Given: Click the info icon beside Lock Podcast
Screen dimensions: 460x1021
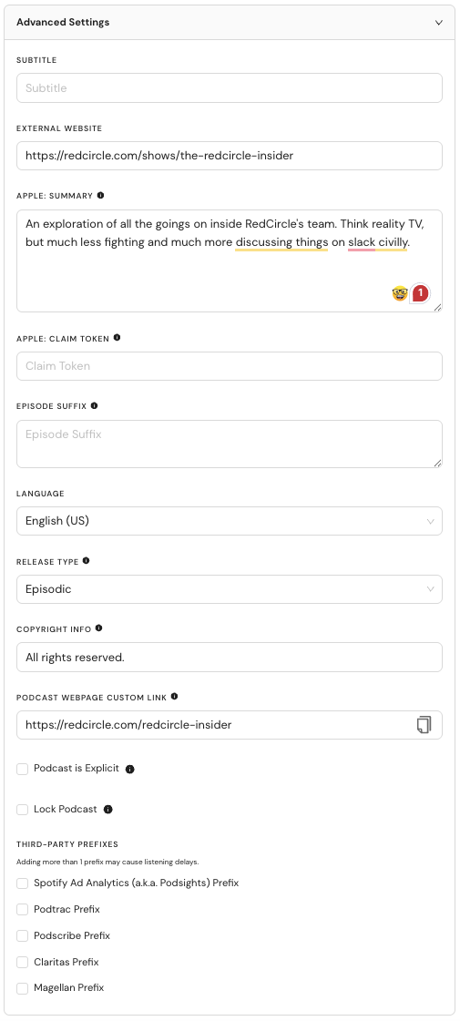Looking at the screenshot, I should click(108, 810).
